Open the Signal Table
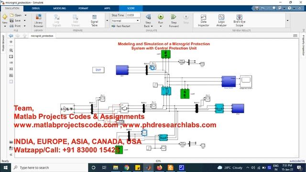 pos(94,21)
